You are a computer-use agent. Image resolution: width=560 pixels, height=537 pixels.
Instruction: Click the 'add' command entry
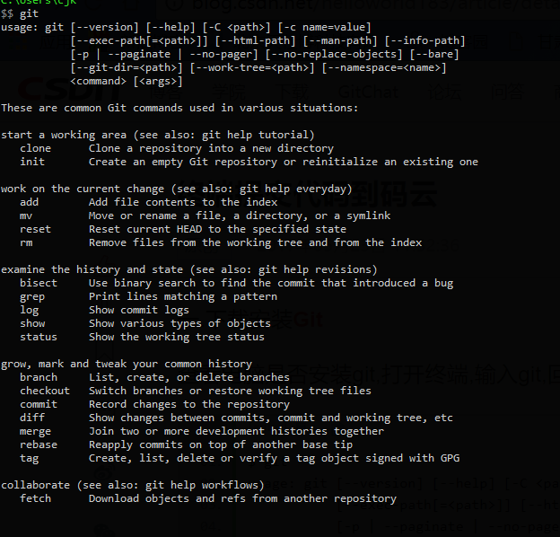pyautogui.click(x=29, y=202)
